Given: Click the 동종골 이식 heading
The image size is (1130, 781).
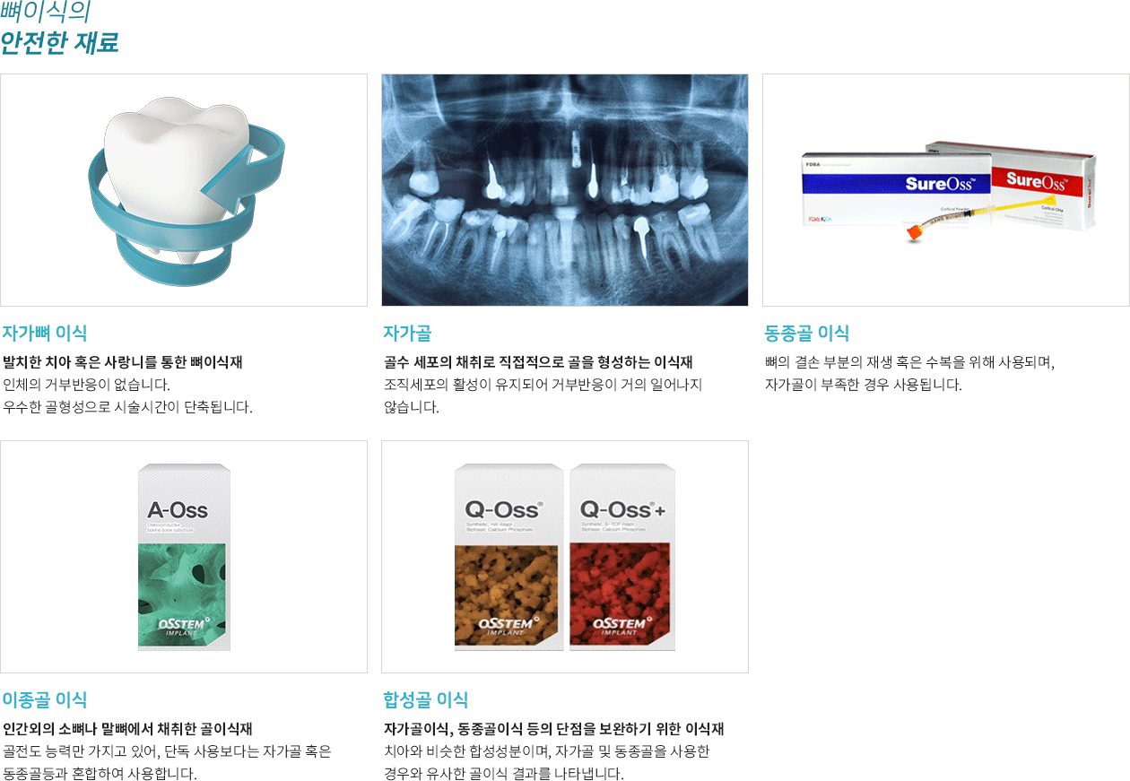Looking at the screenshot, I should pyautogui.click(x=806, y=334).
